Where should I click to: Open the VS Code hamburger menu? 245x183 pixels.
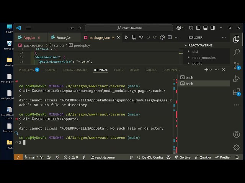click(28, 28)
